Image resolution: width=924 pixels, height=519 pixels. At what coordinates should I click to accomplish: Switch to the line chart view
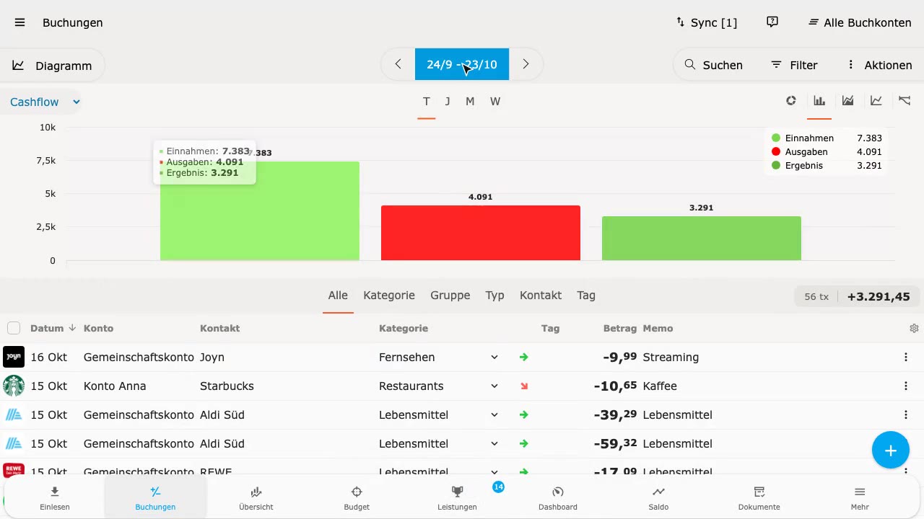click(x=876, y=101)
